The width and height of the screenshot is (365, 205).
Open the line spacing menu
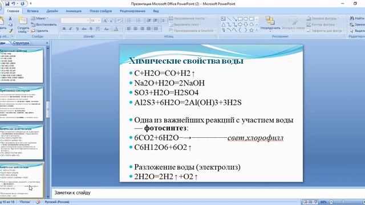pos(163,20)
